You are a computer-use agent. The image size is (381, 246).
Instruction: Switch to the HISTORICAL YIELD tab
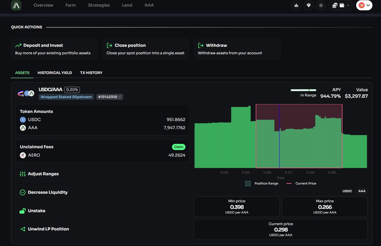tap(55, 73)
